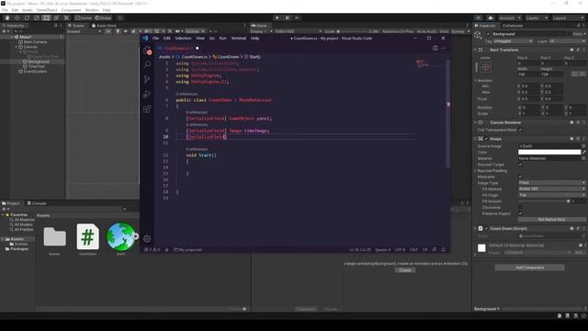Click the Unity Pause button
588x331 pixels.
coord(288,17)
